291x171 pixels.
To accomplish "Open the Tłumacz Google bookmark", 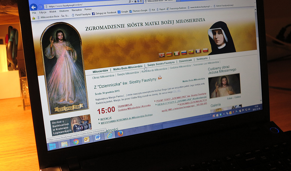I will coord(138,11).
